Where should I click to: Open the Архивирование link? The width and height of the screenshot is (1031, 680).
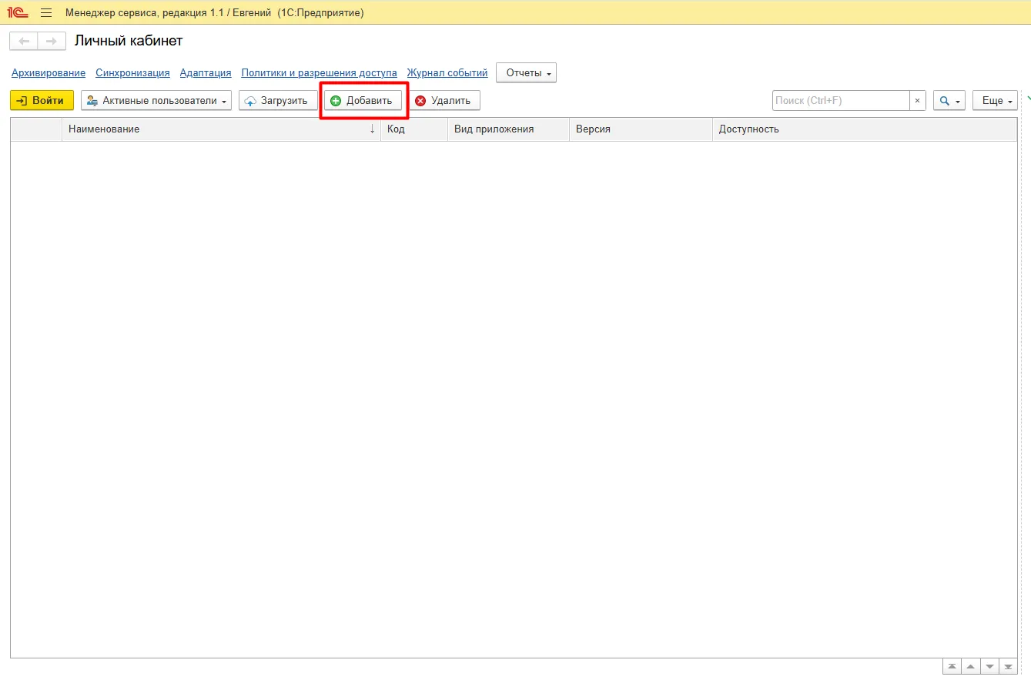pyautogui.click(x=49, y=73)
